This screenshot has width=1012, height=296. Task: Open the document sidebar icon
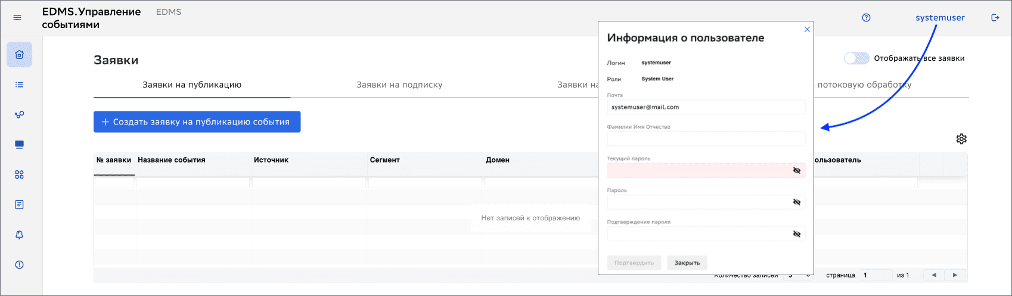(x=20, y=204)
